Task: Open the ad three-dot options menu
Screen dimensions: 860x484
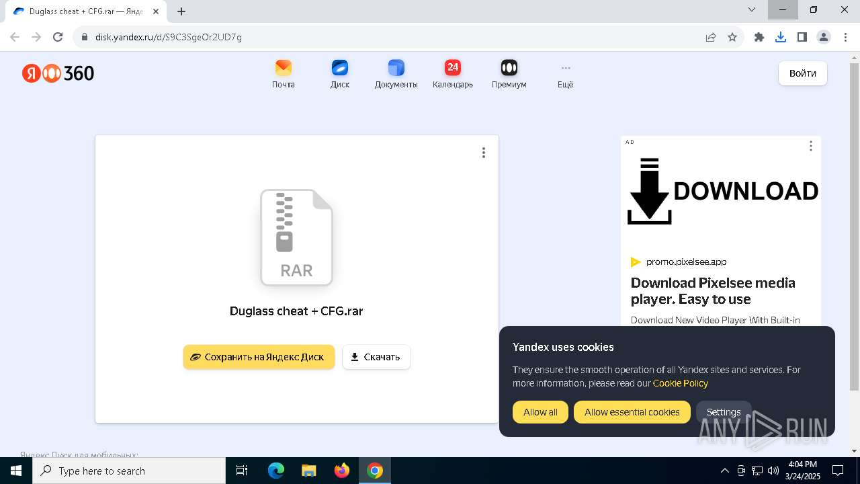Action: click(x=811, y=146)
